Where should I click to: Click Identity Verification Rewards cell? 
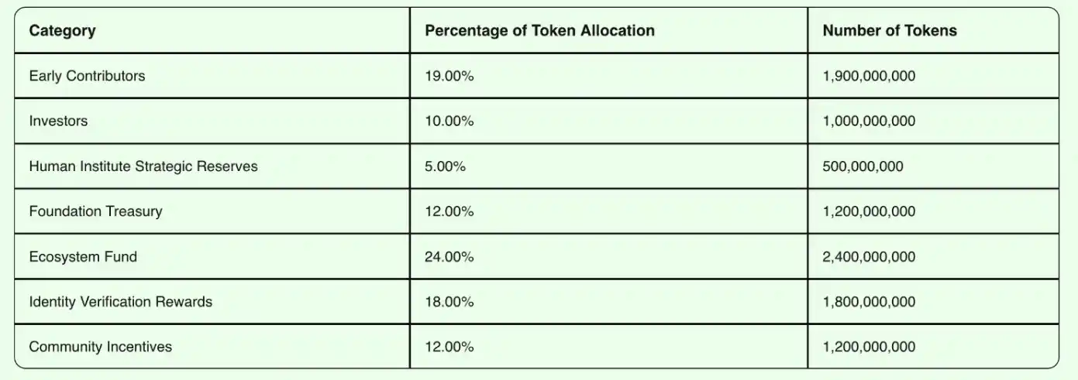click(x=120, y=302)
